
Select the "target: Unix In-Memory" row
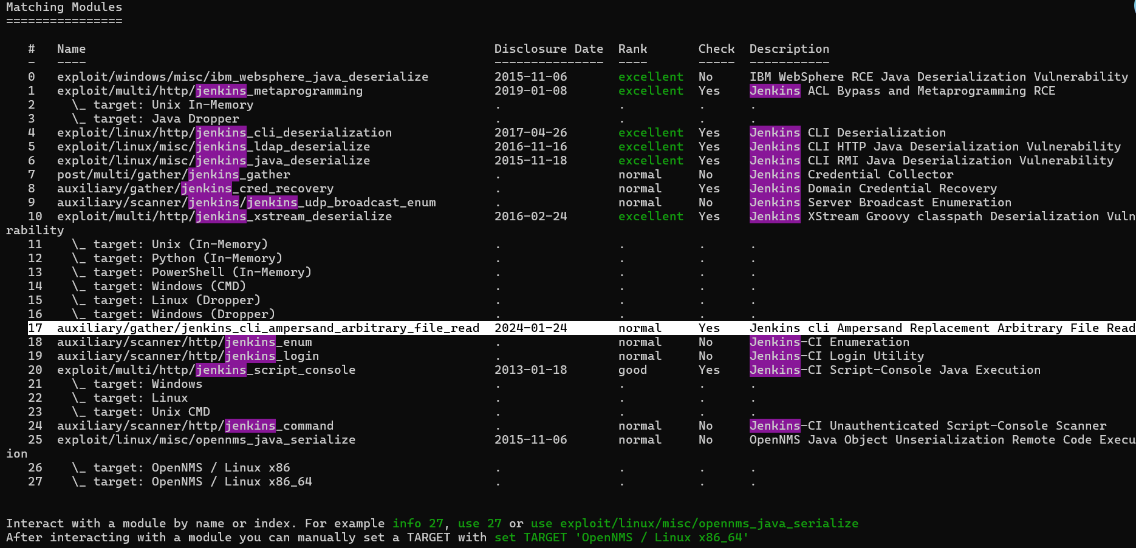click(163, 105)
